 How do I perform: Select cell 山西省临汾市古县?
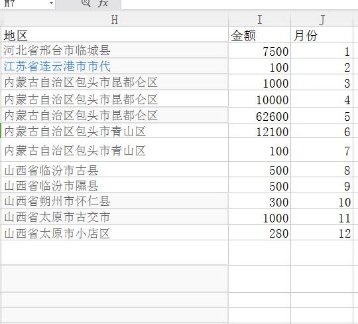[x=115, y=170]
